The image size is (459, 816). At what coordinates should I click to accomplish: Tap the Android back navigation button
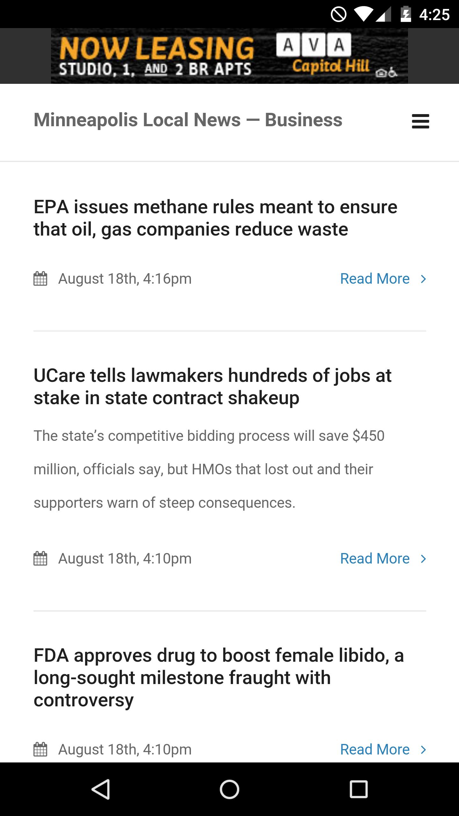tap(101, 789)
